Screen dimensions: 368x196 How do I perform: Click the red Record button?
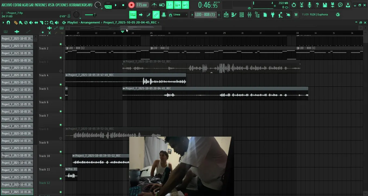(x=131, y=5)
